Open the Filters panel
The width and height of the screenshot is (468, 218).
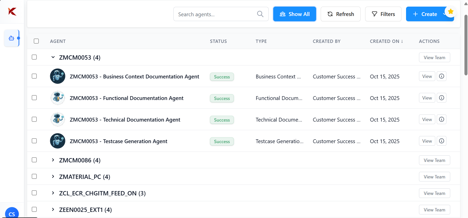[x=383, y=14]
